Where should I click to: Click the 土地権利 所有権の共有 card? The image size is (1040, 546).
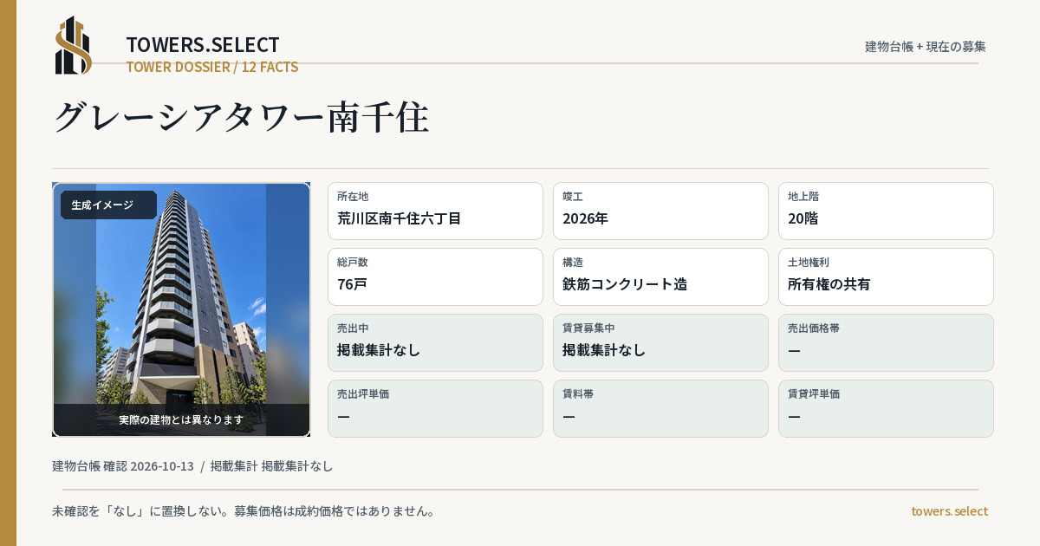click(x=886, y=276)
